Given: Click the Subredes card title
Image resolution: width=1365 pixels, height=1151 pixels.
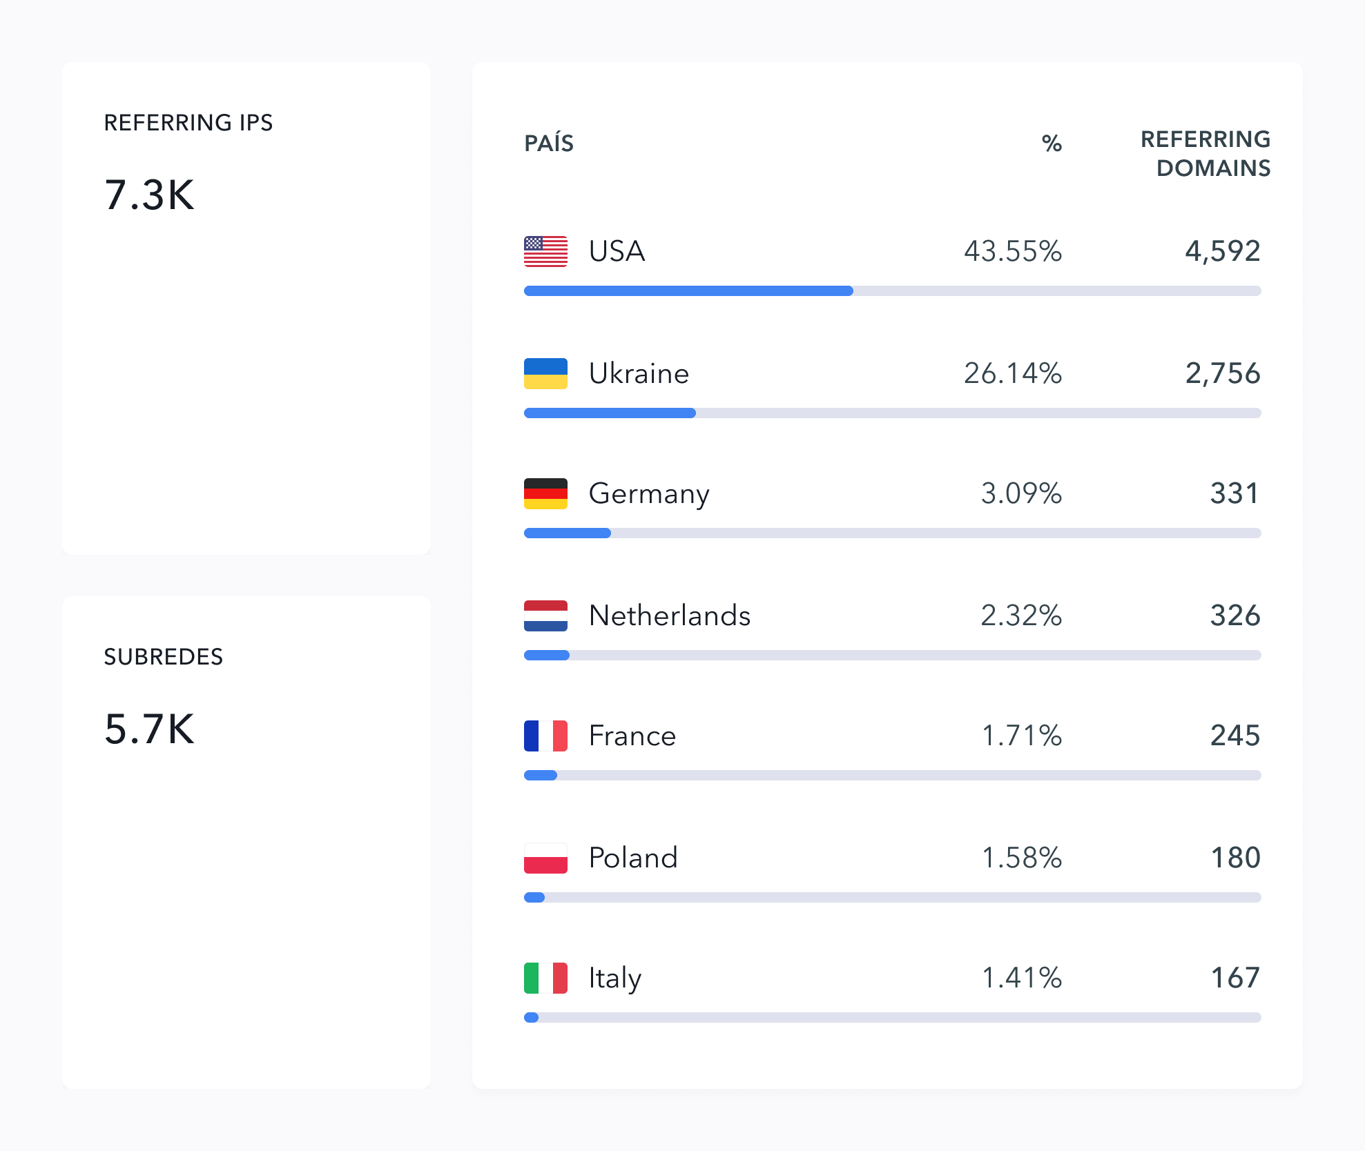Looking at the screenshot, I should tap(163, 657).
